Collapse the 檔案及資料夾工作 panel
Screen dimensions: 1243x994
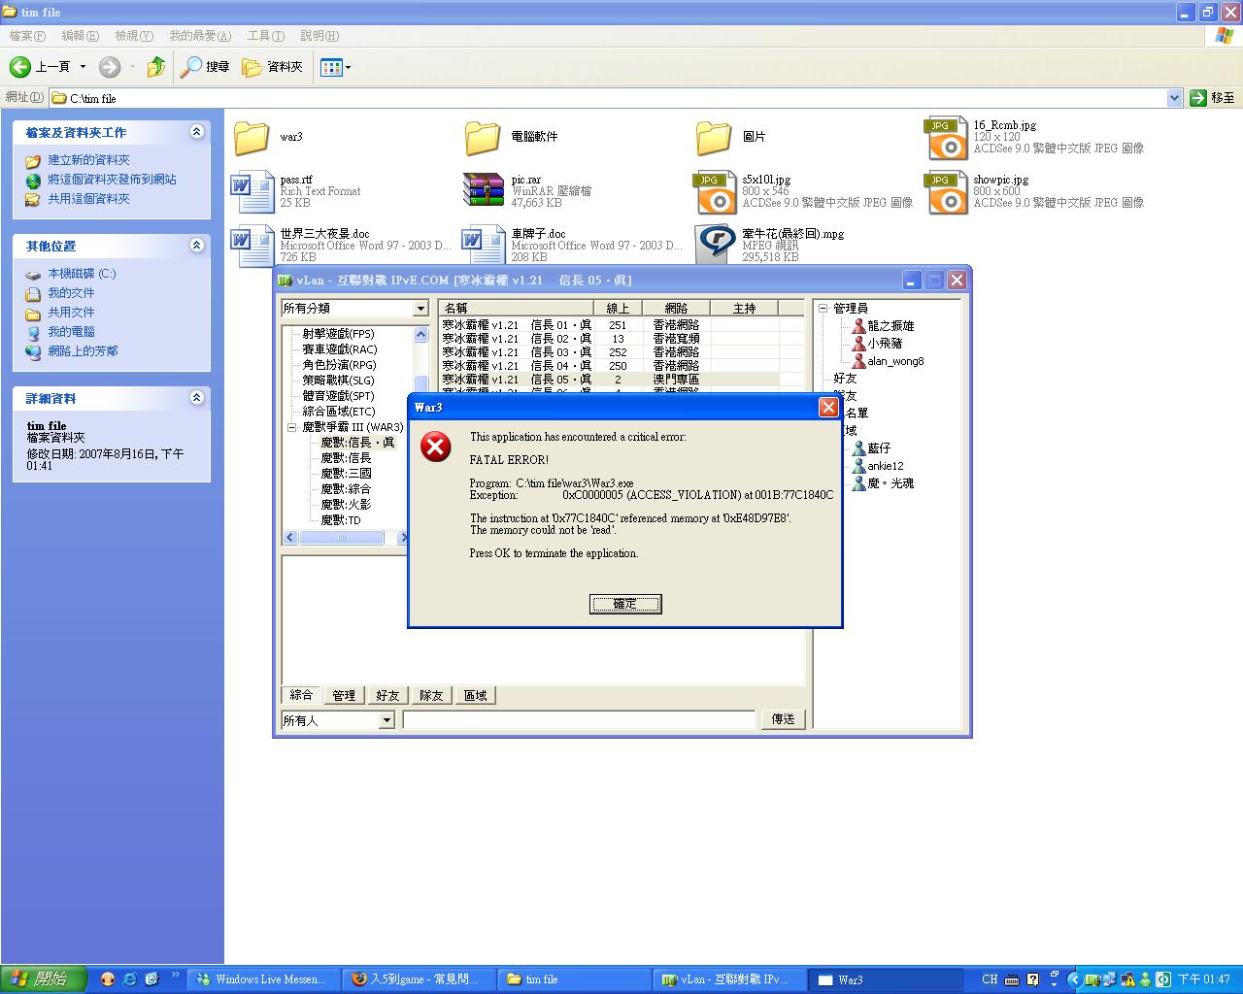tap(197, 132)
